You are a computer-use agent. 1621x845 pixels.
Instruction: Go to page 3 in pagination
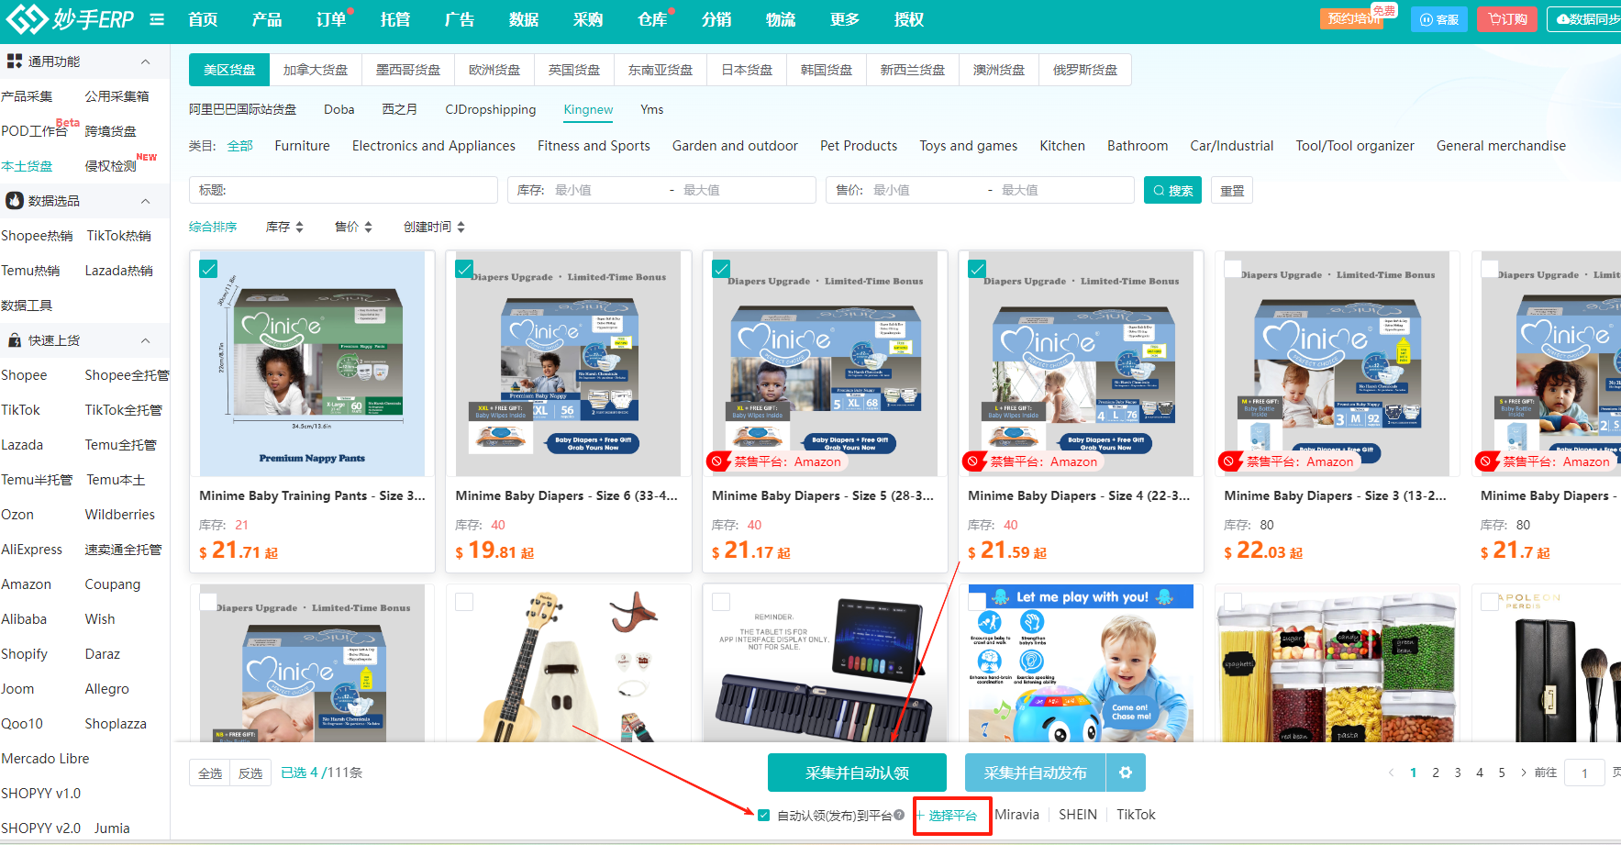(x=1458, y=773)
